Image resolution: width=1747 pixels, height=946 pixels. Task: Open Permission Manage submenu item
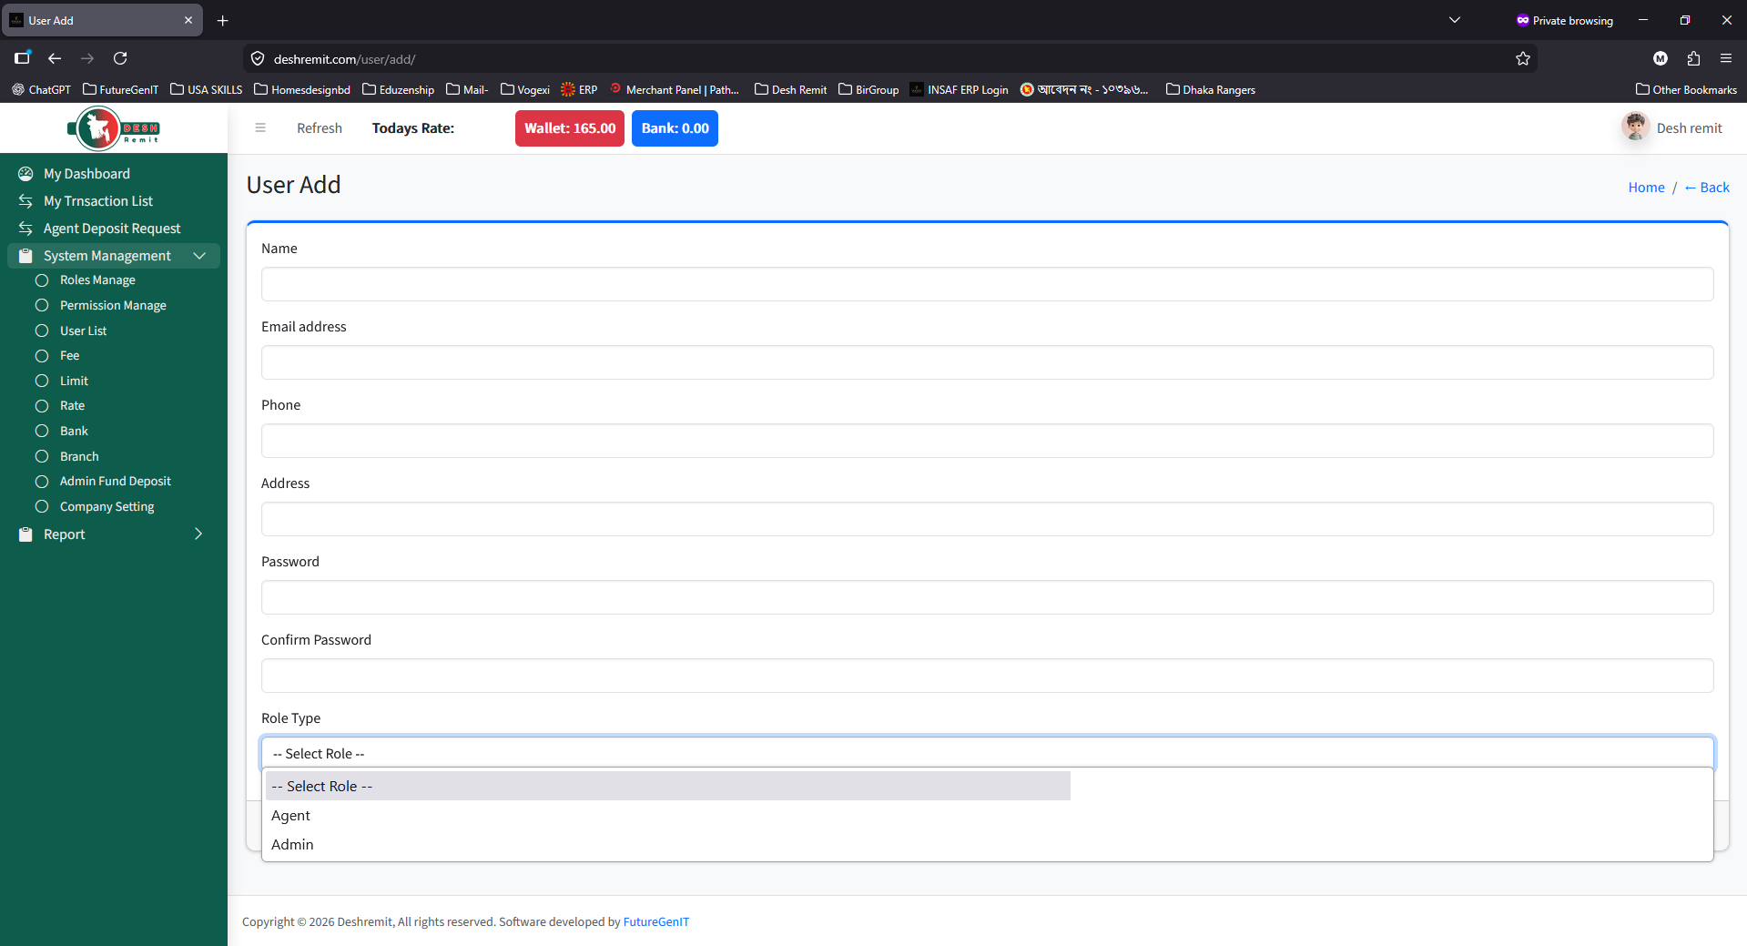[x=113, y=306]
